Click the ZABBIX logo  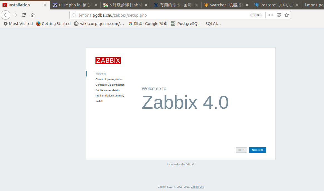[108, 60]
